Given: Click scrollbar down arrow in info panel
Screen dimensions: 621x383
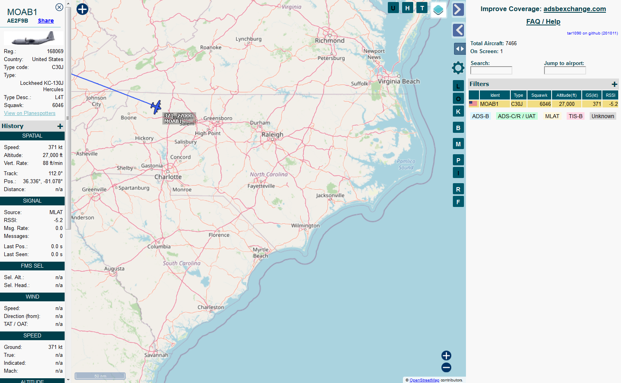Looking at the screenshot, I should [x=68, y=380].
